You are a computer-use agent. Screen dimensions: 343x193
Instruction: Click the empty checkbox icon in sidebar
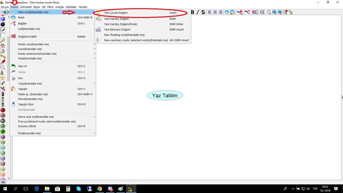click(3, 35)
